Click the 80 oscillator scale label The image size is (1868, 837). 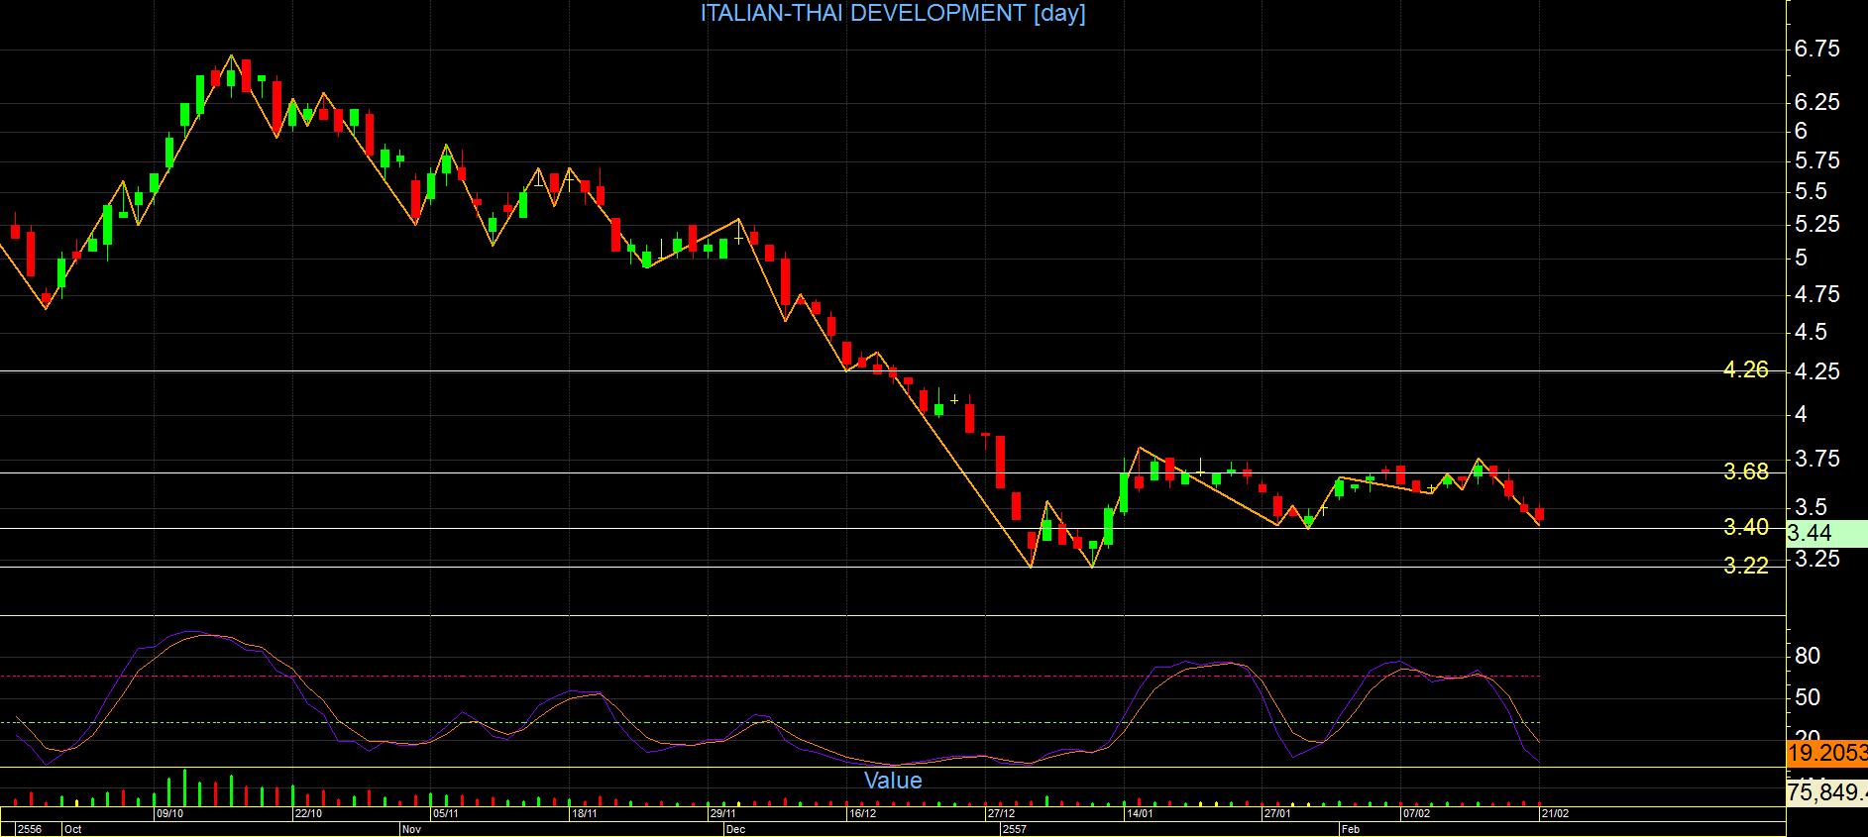(1808, 656)
